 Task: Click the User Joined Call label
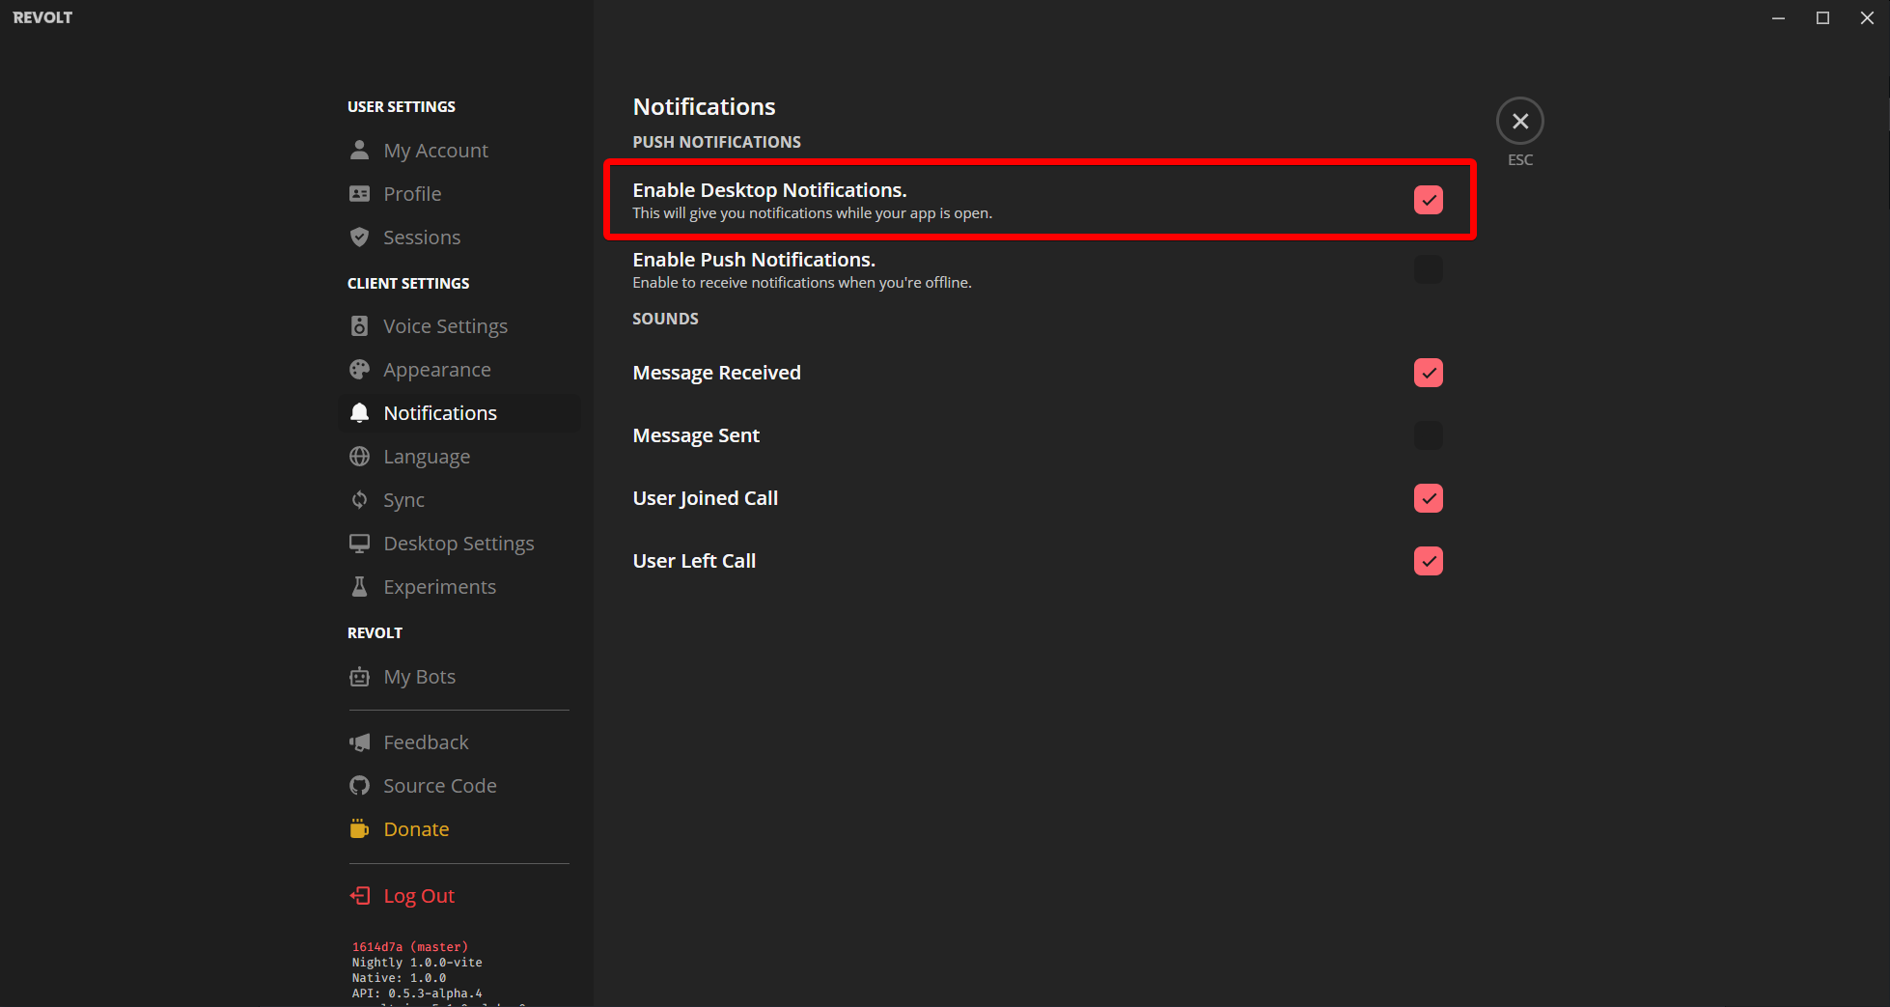(x=705, y=498)
